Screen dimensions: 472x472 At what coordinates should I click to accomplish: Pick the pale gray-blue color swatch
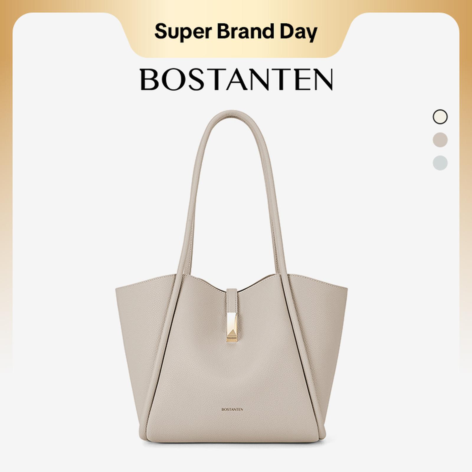[440, 163]
